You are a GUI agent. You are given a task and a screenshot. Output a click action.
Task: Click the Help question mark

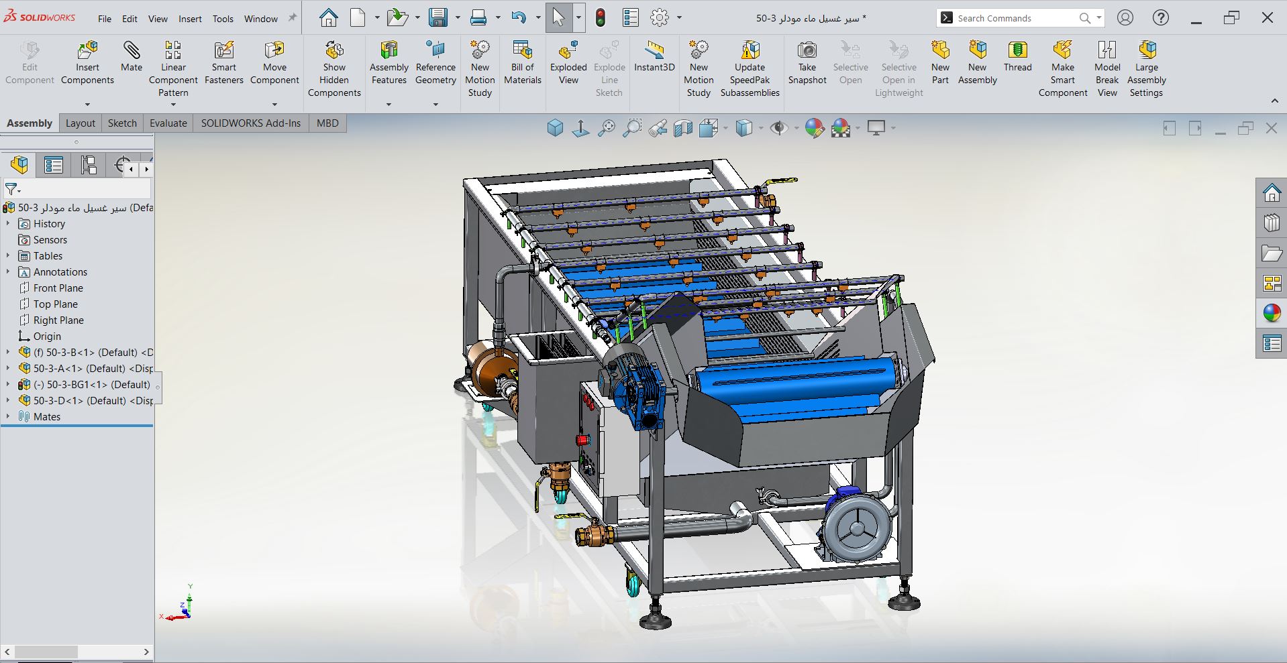(1160, 18)
